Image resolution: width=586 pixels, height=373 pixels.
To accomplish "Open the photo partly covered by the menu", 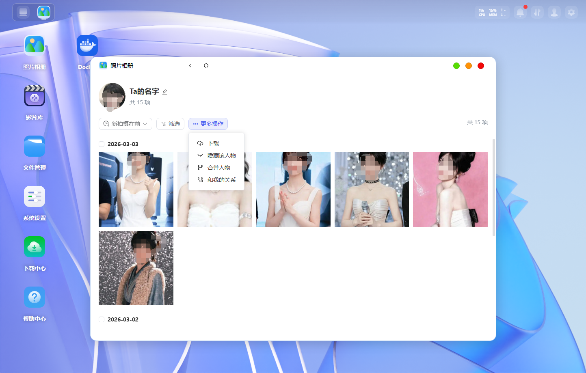I will pyautogui.click(x=214, y=208).
